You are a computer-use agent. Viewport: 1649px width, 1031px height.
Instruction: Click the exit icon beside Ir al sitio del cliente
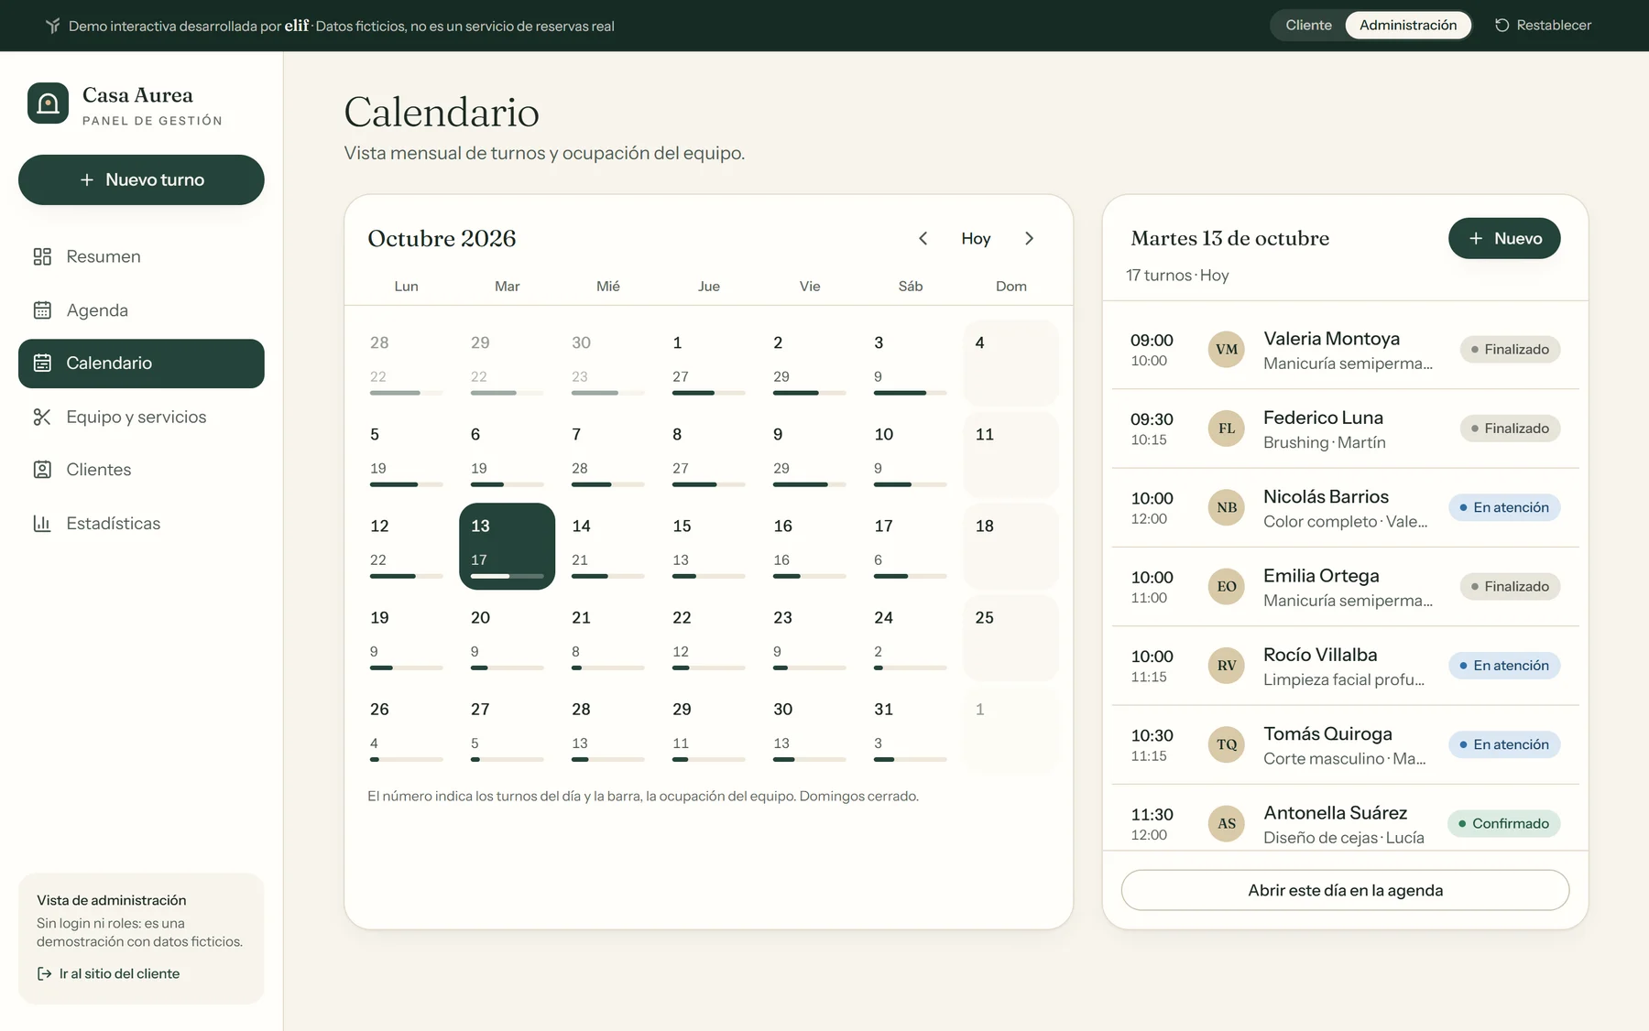pos(44,973)
